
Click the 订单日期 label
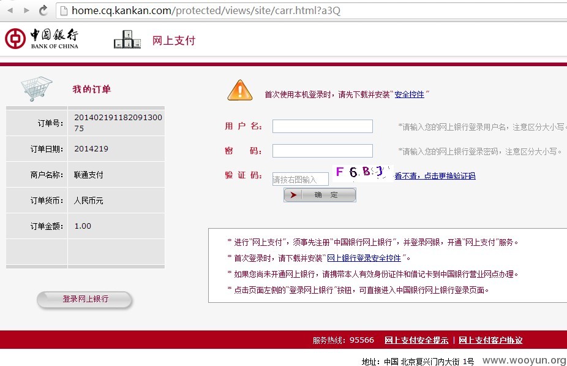tap(47, 149)
